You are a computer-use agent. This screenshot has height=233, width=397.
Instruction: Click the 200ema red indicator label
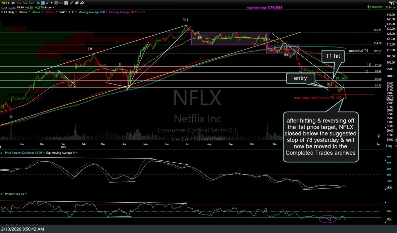tap(49, 12)
